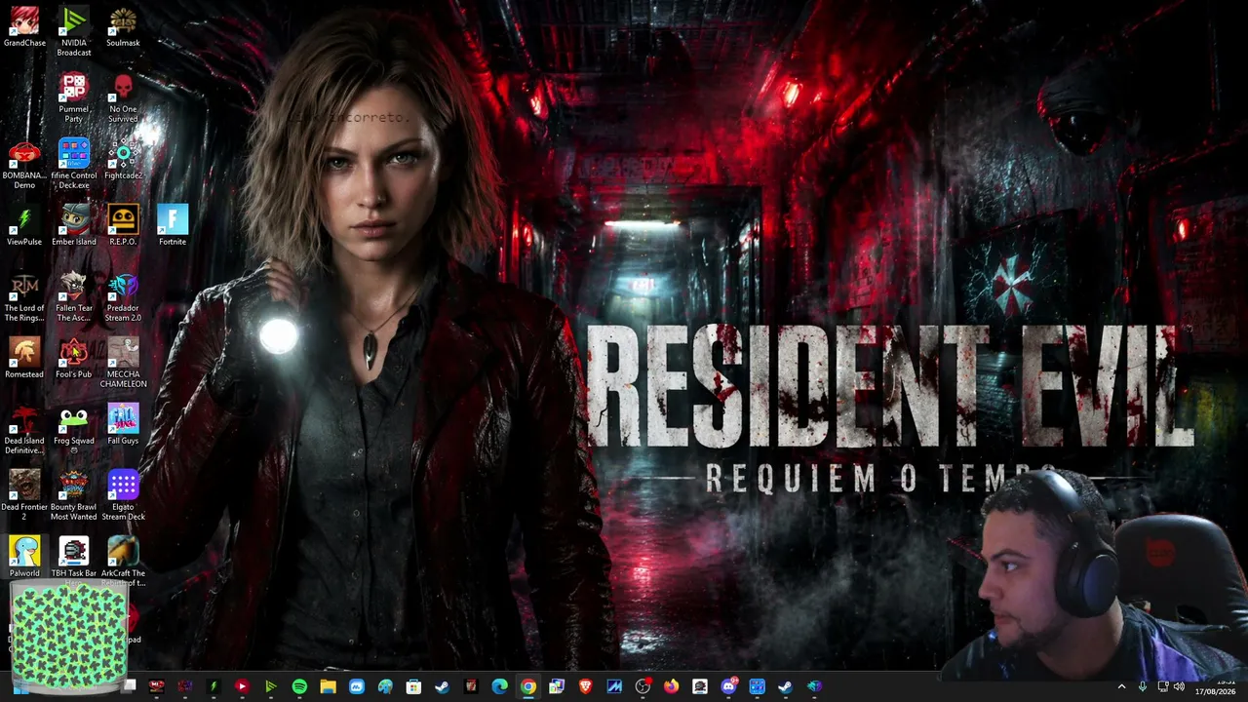Open the Romestead desktop shortcut
The height and width of the screenshot is (702, 1248).
click(24, 359)
